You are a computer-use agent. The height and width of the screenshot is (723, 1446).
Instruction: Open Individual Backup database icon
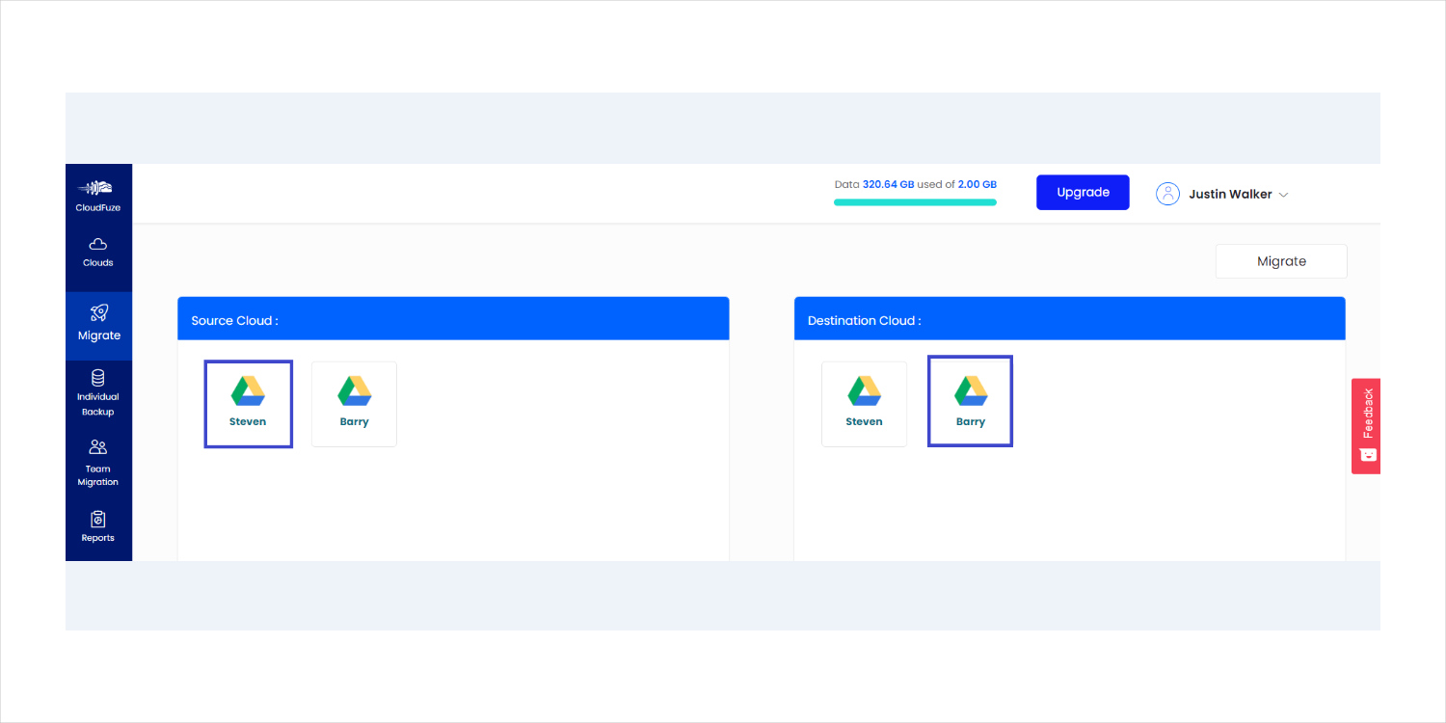(97, 377)
